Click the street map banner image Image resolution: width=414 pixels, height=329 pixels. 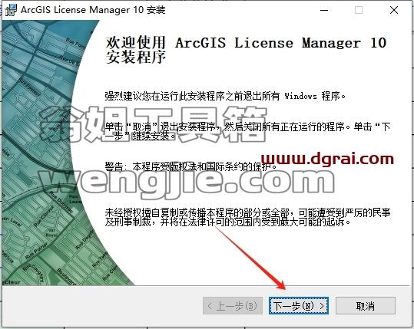pos(40,153)
